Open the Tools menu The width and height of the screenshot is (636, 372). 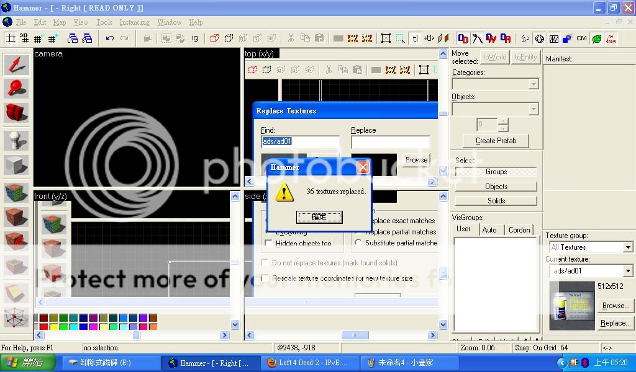(x=104, y=22)
